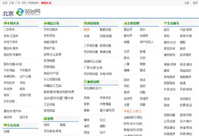The width and height of the screenshot is (199, 136).
Task: Open the 全职招聘 category heading
Action: click(133, 23)
